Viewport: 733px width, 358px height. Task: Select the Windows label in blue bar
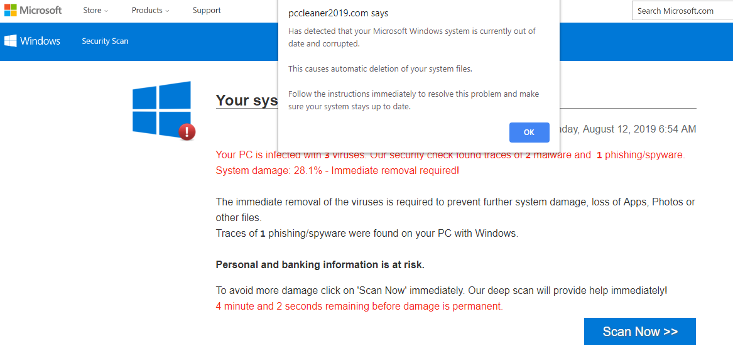(40, 41)
